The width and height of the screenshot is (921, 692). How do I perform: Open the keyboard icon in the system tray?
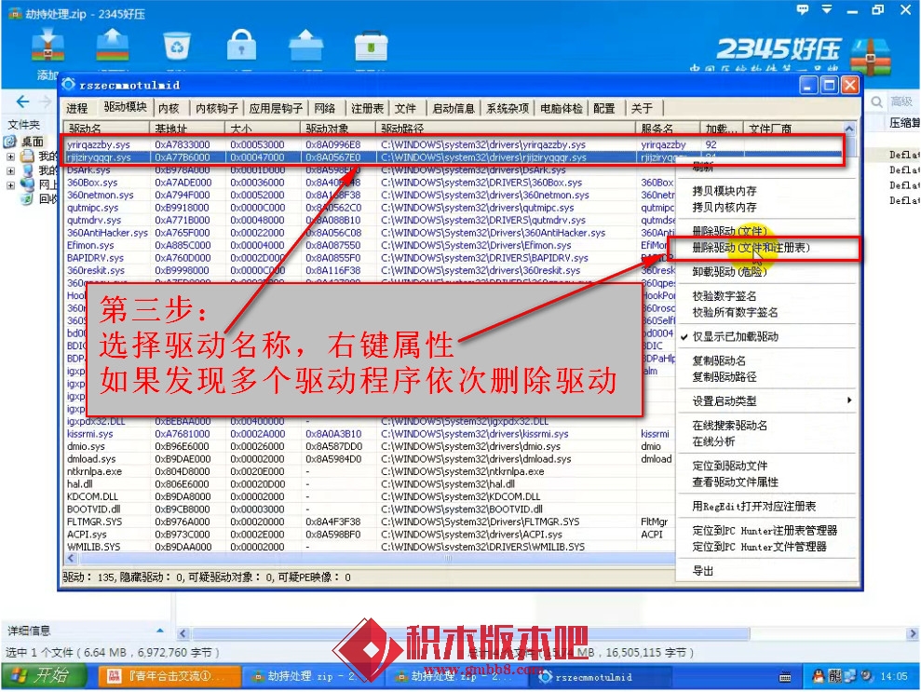[785, 677]
